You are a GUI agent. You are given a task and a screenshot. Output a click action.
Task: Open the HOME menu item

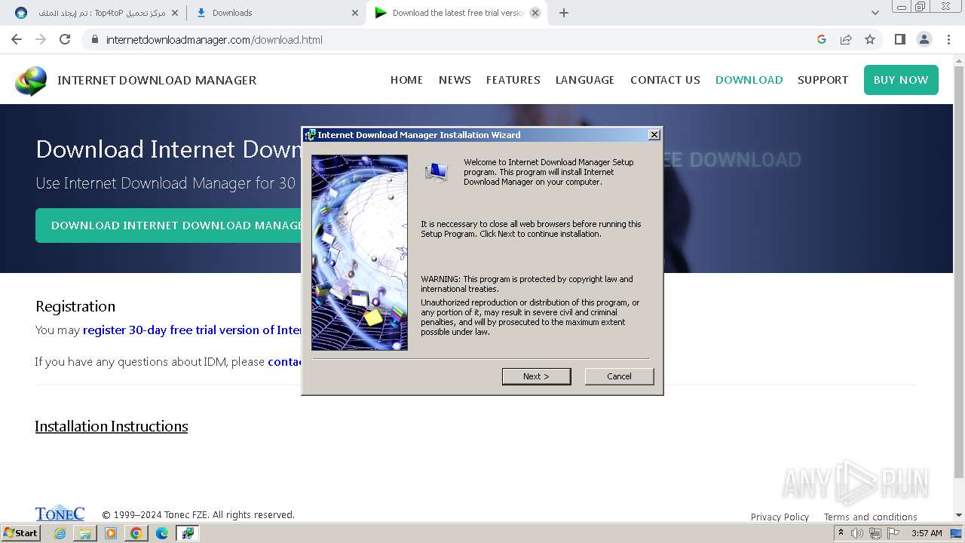tap(406, 80)
